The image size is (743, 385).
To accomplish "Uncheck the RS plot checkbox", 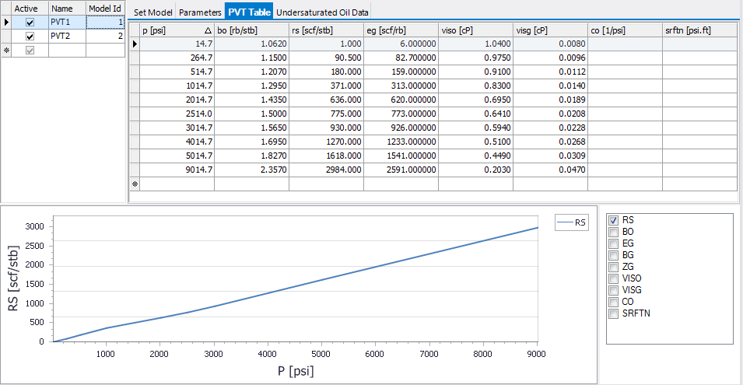I will coord(613,220).
